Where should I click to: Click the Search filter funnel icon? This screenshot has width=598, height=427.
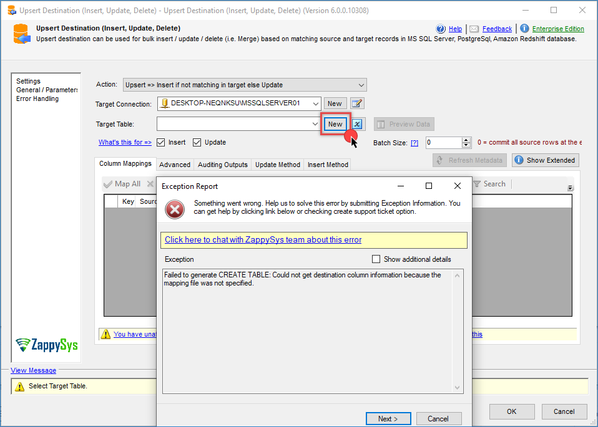pyautogui.click(x=477, y=184)
